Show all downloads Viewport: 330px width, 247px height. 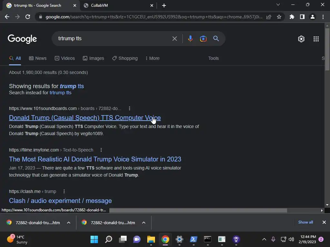click(x=306, y=222)
